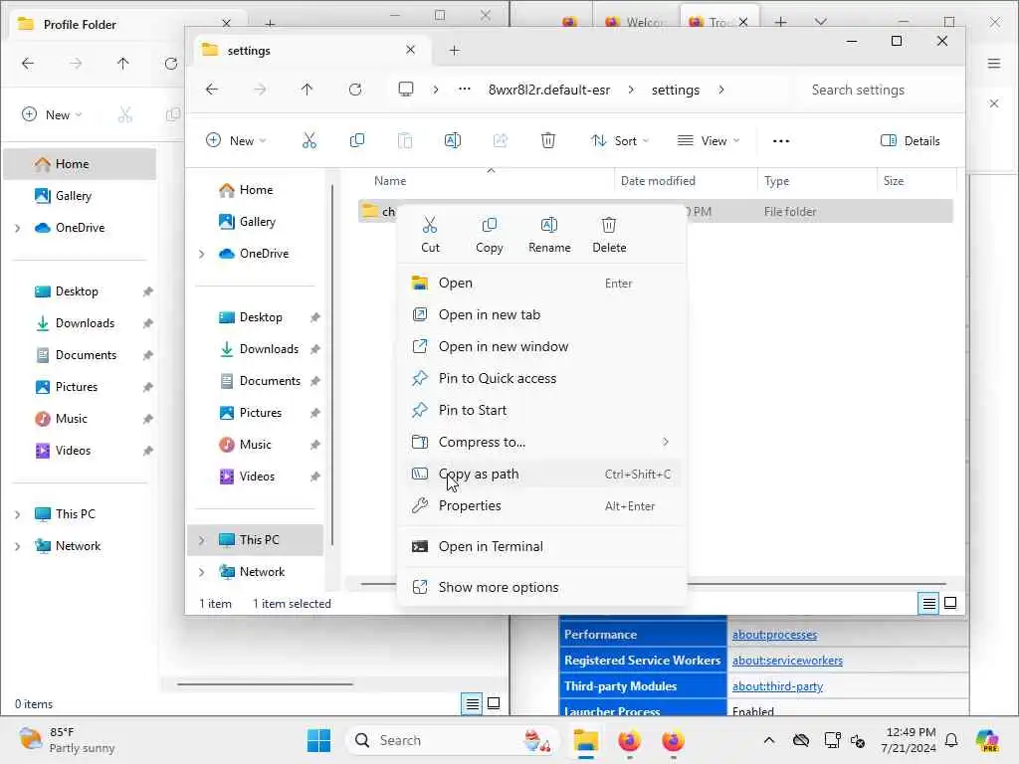Open the Sort dropdown

(619, 141)
